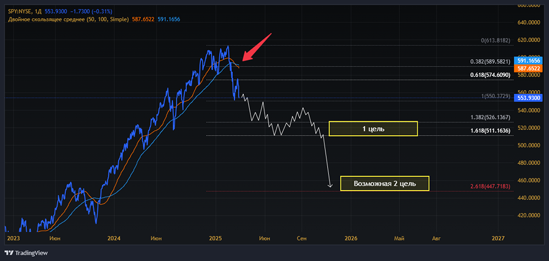Click the 2027 time axis label
Viewport: 549px width, 261px height.
click(498, 238)
